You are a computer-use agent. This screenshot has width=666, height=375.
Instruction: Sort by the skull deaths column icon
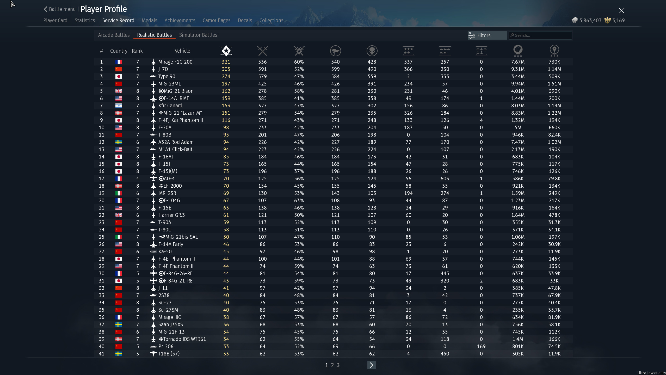[x=372, y=51]
